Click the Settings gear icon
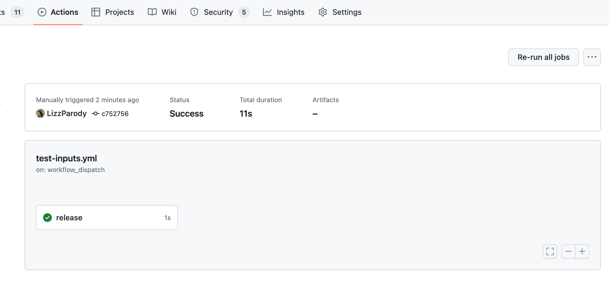 [x=322, y=12]
